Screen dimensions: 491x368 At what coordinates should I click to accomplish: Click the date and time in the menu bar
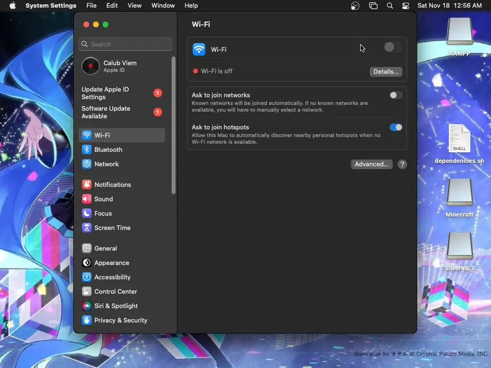449,6
